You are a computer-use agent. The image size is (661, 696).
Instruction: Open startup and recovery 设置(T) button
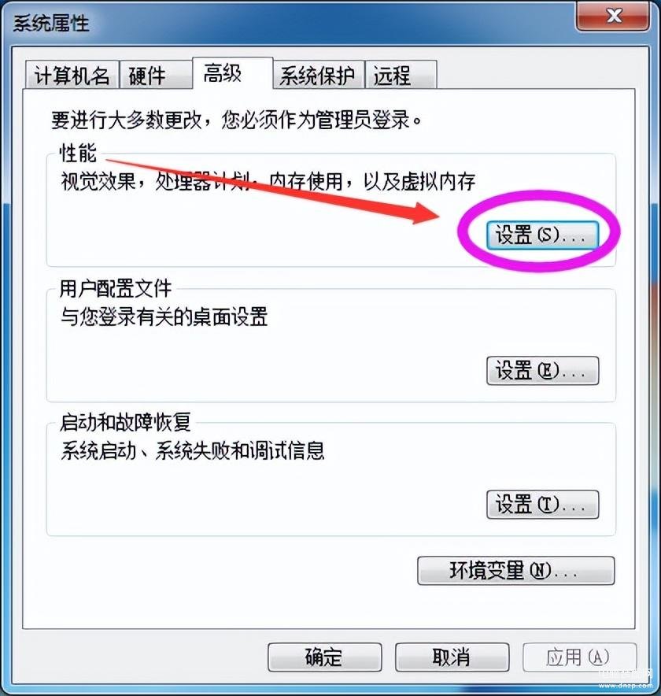pyautogui.click(x=542, y=504)
